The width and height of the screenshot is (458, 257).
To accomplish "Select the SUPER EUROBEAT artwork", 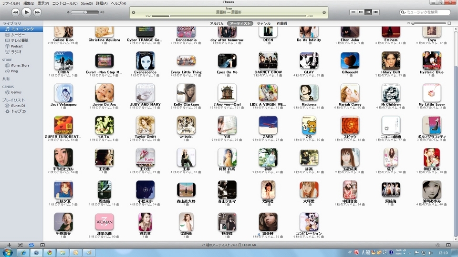I will tap(63, 125).
